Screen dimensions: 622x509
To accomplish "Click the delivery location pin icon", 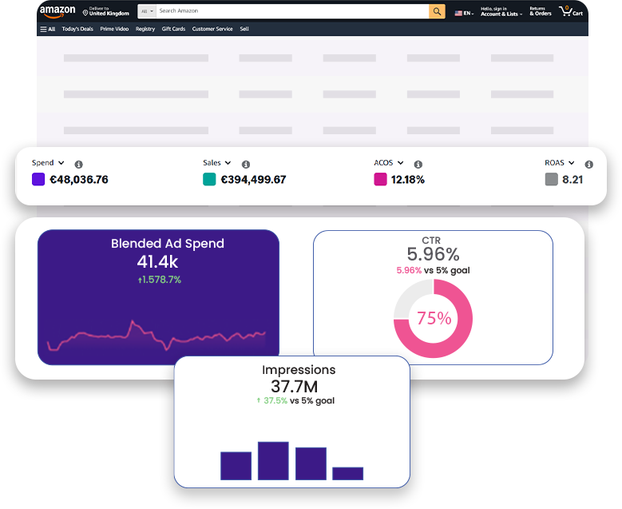I will (x=85, y=13).
